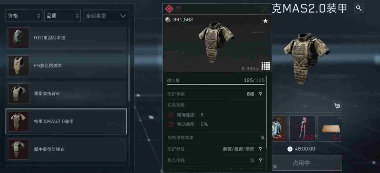
Task: Click the 耐久度 progress bar
Action: (x=216, y=85)
